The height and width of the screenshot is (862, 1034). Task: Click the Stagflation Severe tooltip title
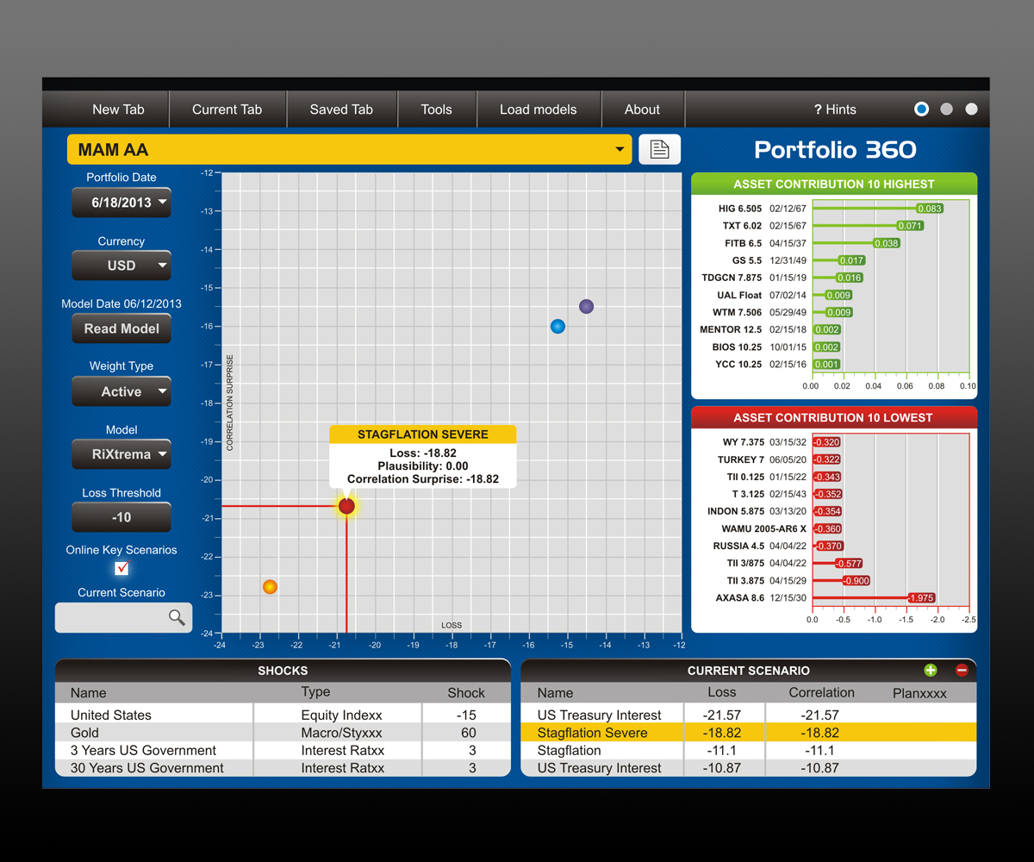(423, 434)
